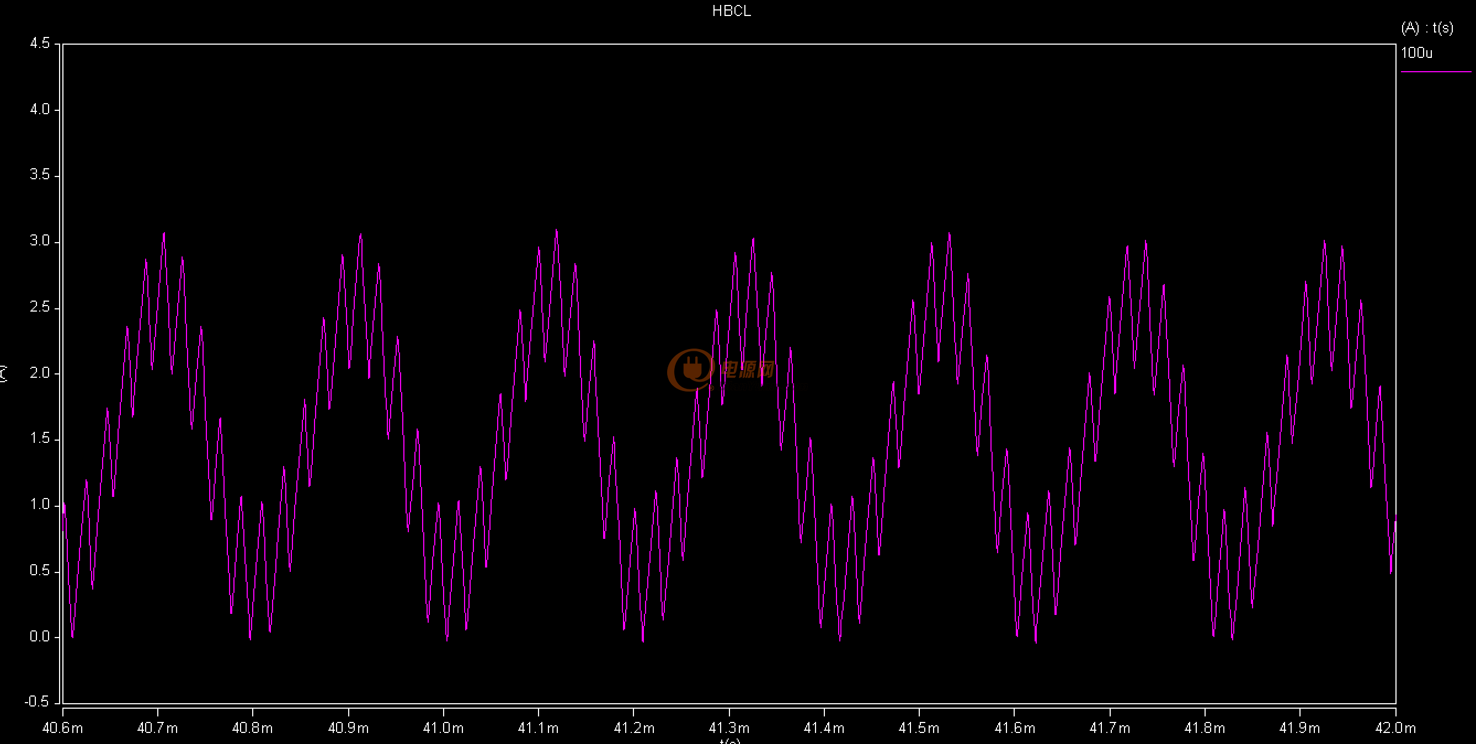Click the 41.3m x-axis label
1476x744 pixels.
(729, 728)
